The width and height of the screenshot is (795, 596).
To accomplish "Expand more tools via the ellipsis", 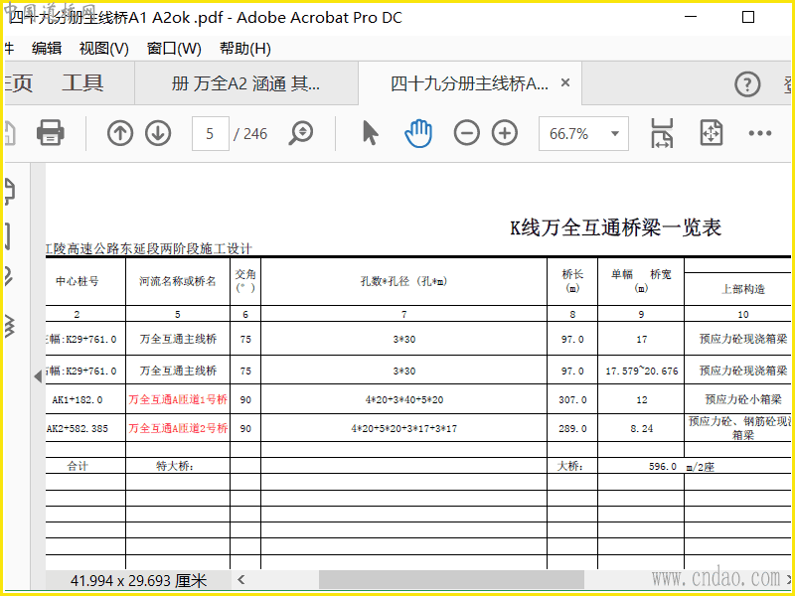I will tap(760, 133).
